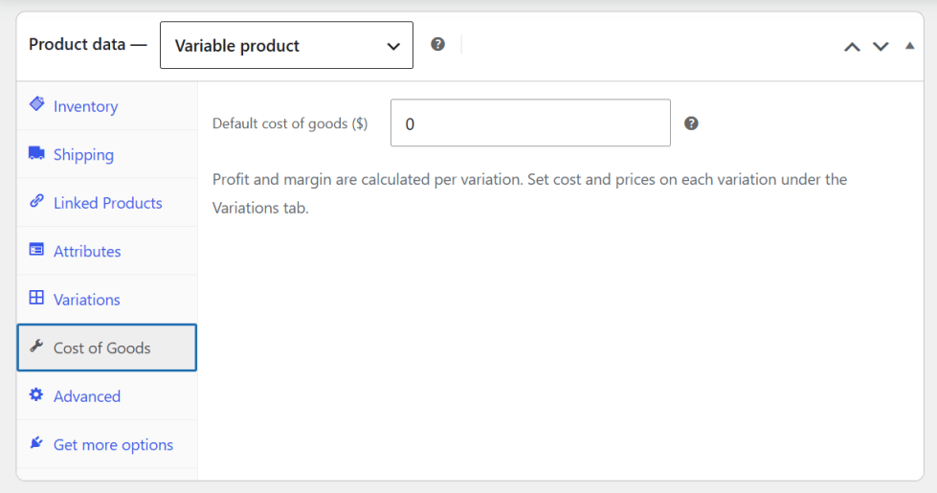The image size is (937, 493).
Task: Open the Get more options tab
Action: point(107,444)
